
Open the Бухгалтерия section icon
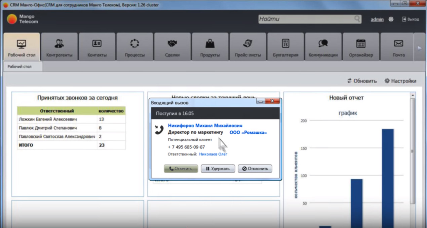pyautogui.click(x=285, y=44)
